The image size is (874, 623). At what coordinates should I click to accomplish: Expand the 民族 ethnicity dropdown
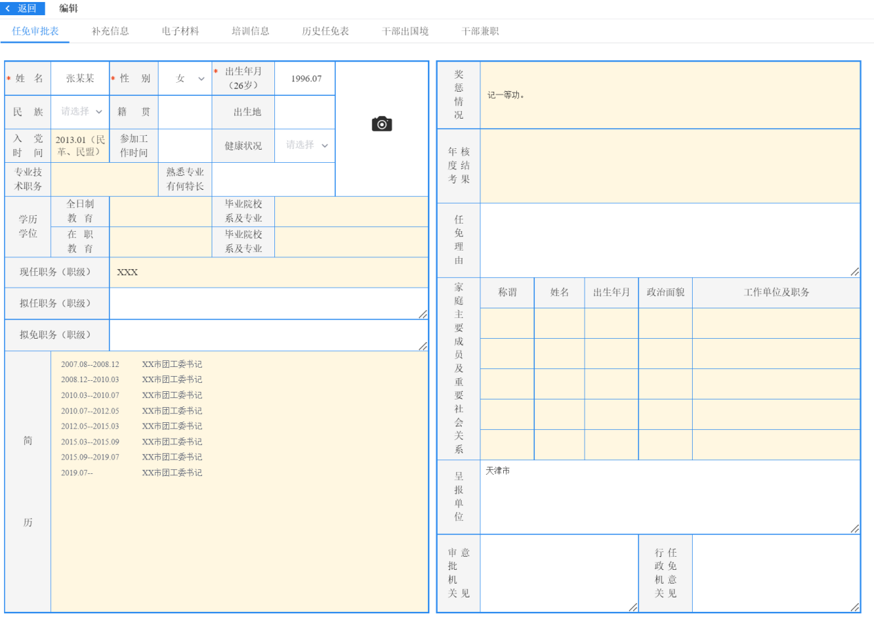(x=80, y=112)
